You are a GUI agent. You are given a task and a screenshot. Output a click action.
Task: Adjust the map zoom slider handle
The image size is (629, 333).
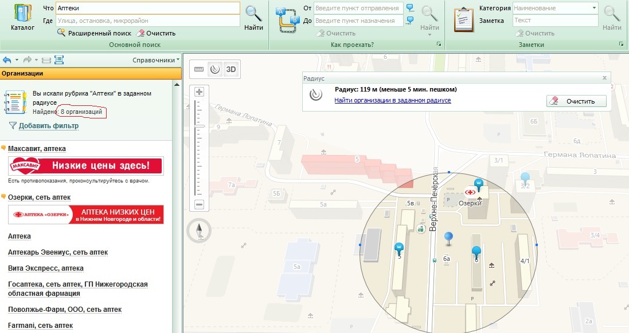199,126
